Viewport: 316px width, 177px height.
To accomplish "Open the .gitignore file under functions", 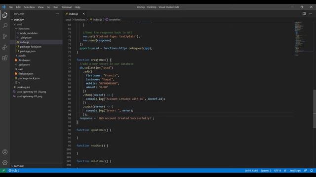I will tap(26, 37).
